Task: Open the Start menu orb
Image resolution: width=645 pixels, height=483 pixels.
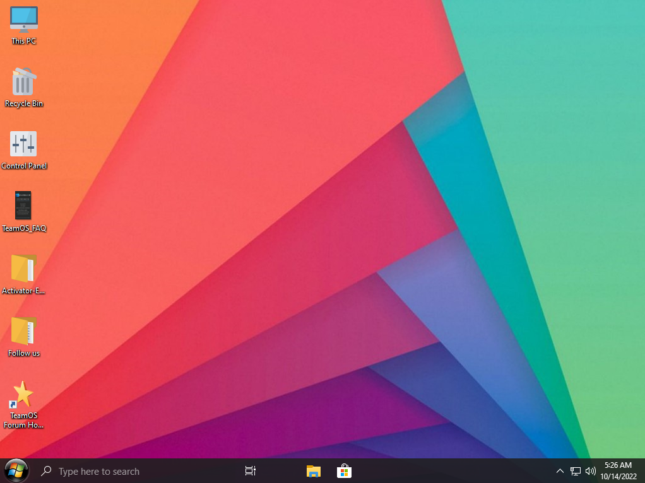Action: tap(16, 470)
